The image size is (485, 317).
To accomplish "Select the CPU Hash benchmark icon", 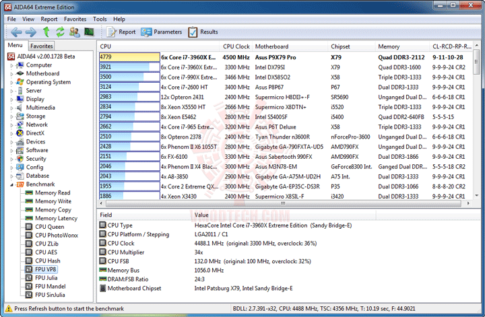I will (29, 261).
